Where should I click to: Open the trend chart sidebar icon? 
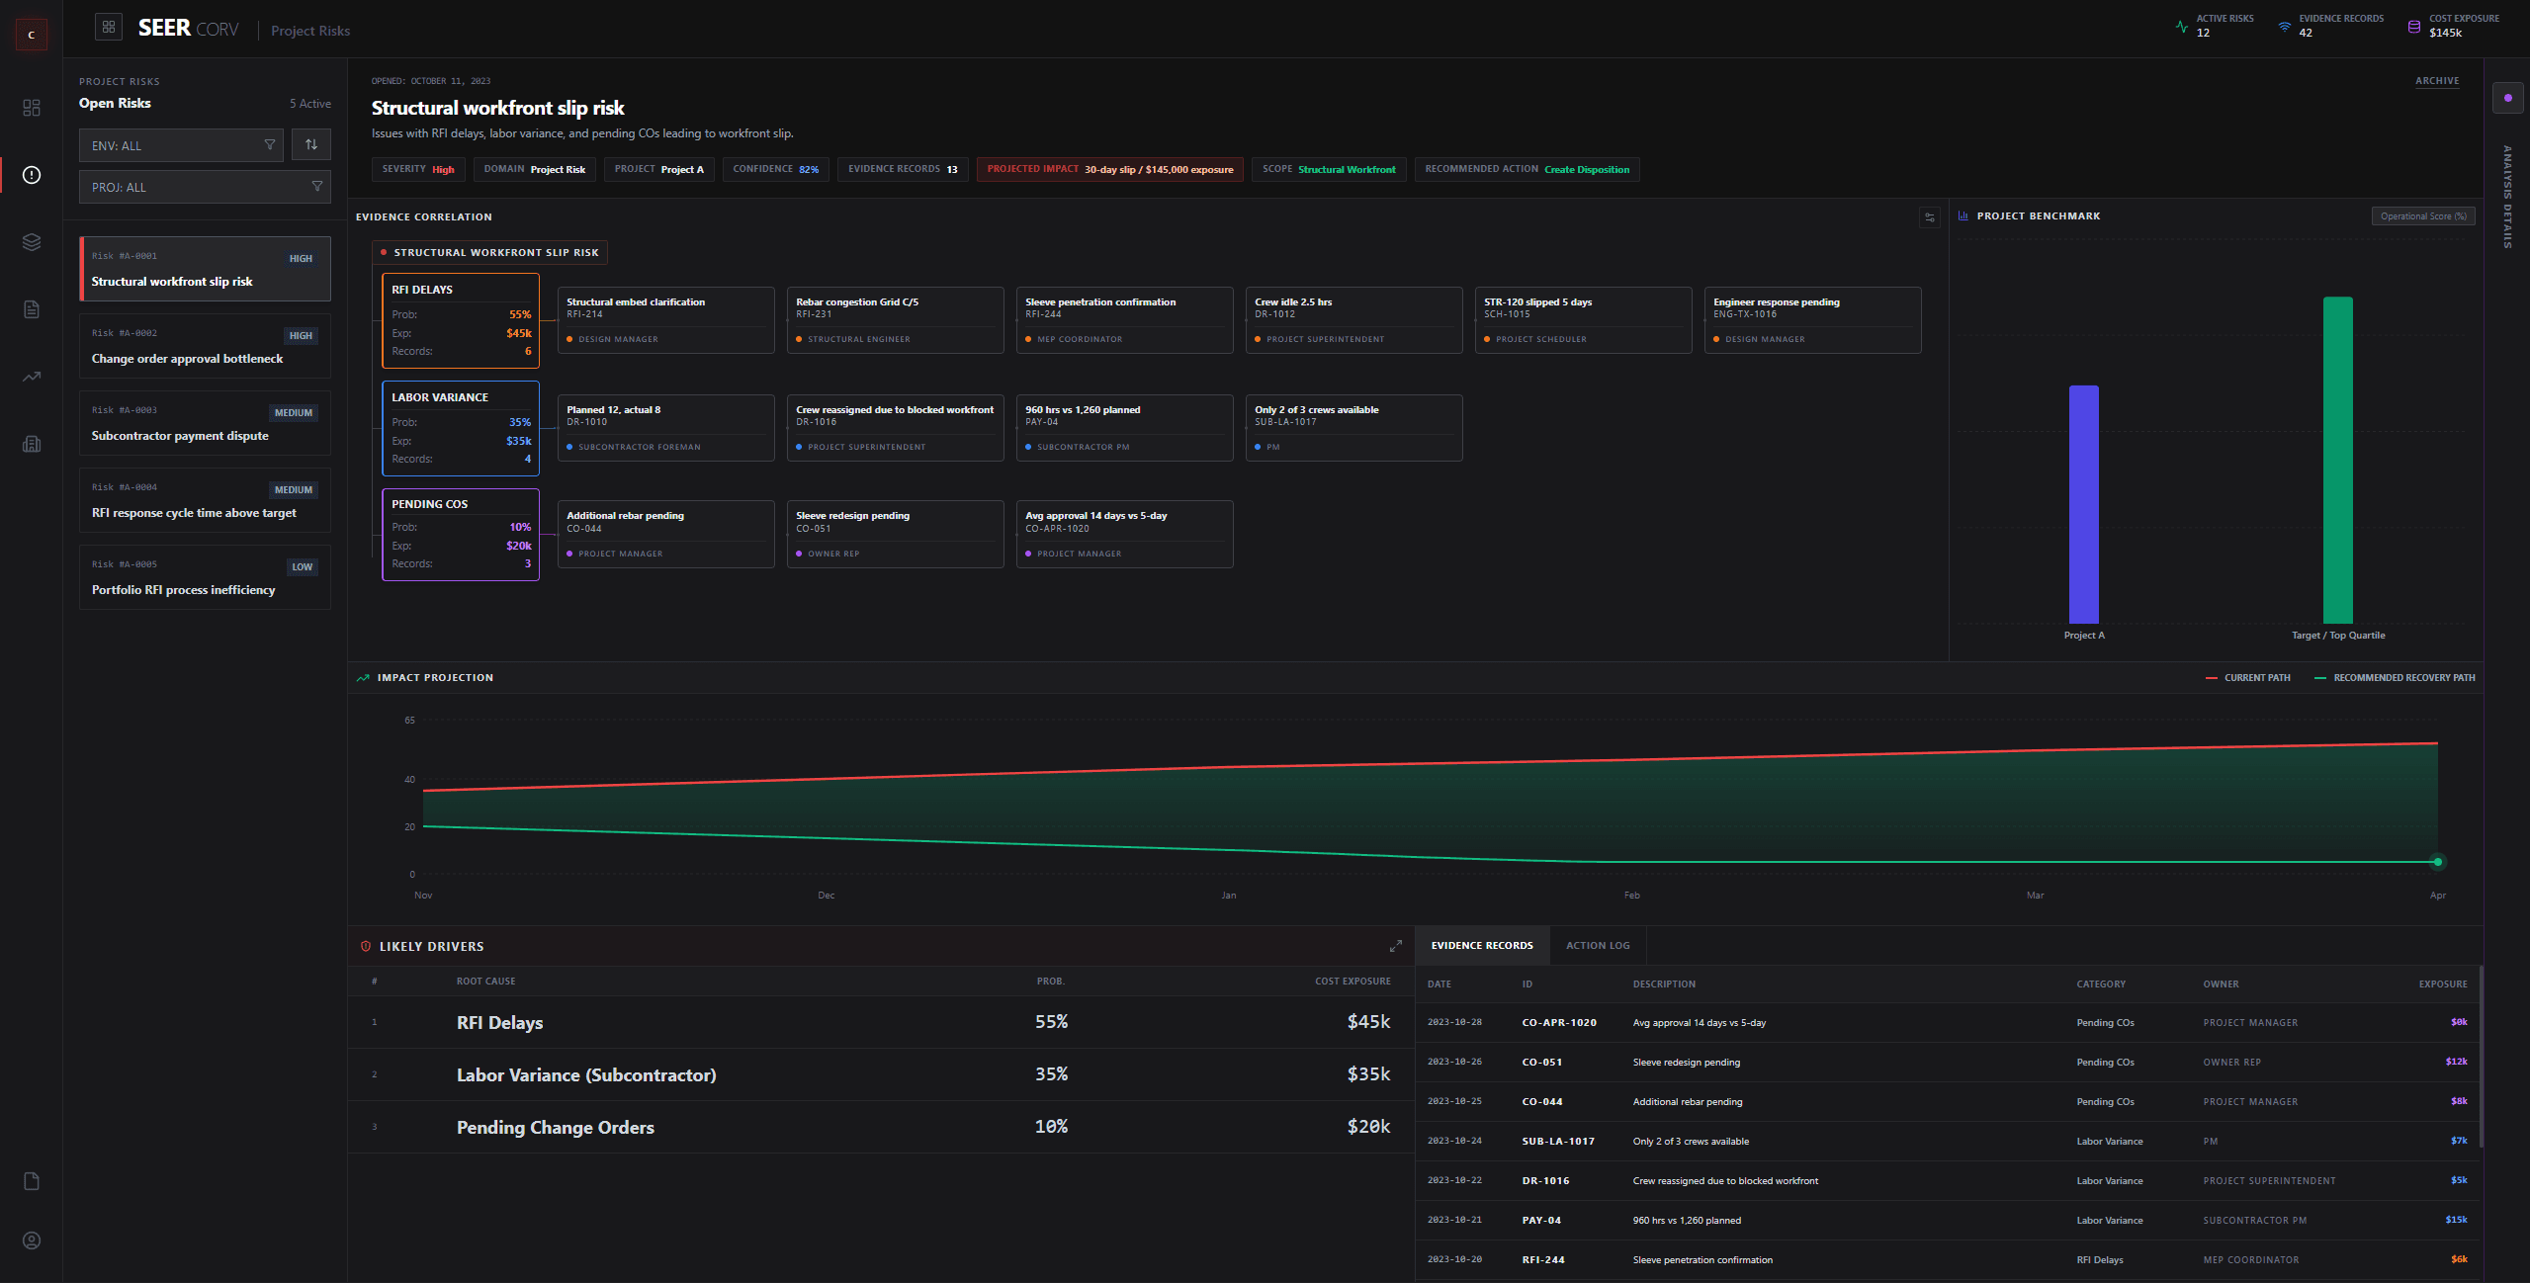click(x=32, y=377)
